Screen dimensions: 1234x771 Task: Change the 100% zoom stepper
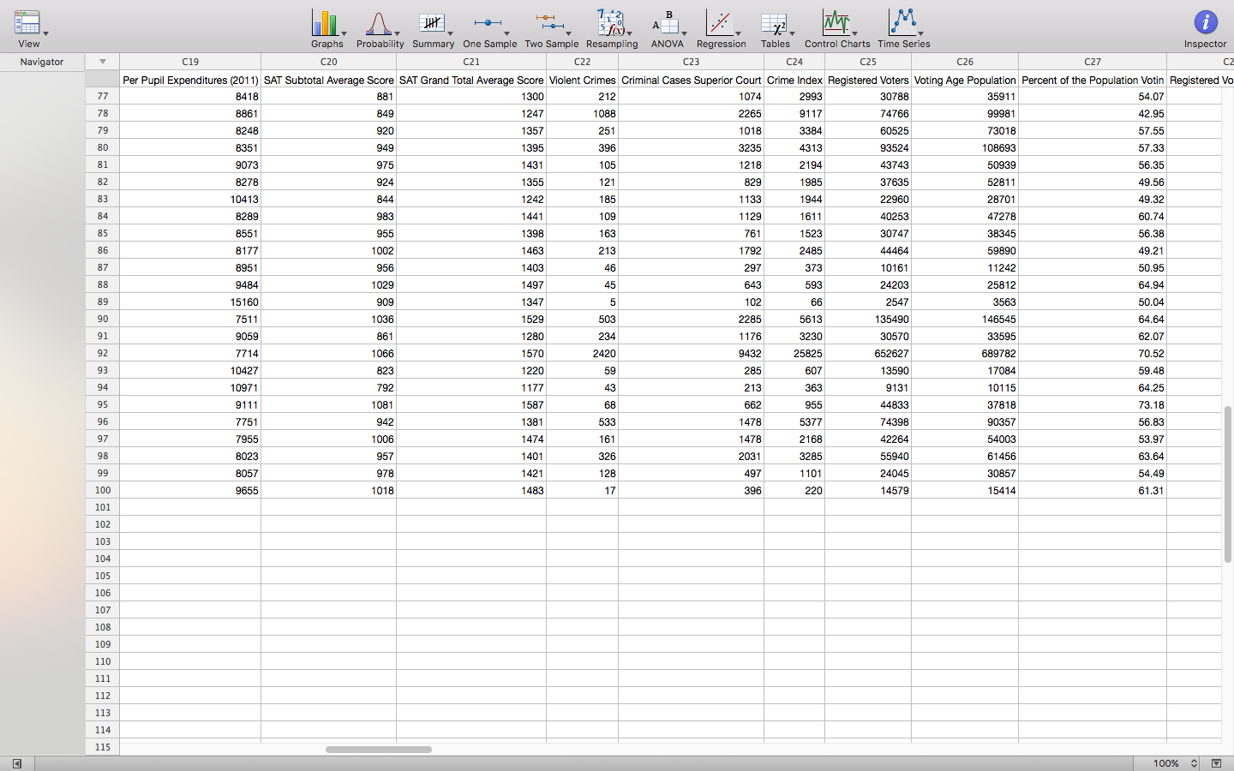point(1194,763)
